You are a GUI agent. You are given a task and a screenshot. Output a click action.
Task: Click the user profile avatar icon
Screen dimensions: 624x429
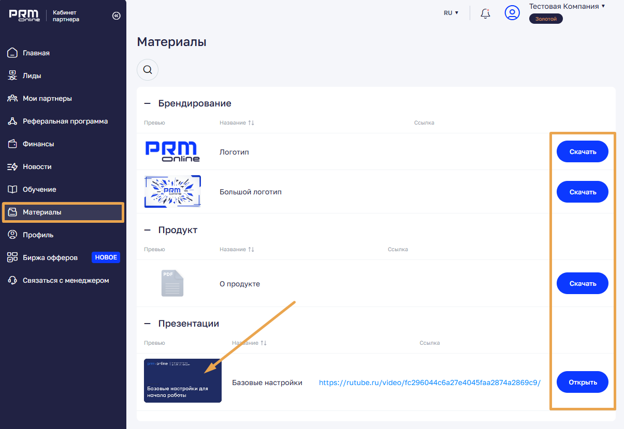[512, 13]
